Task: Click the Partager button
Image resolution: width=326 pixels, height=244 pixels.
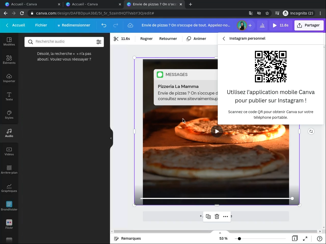Action: pyautogui.click(x=309, y=25)
